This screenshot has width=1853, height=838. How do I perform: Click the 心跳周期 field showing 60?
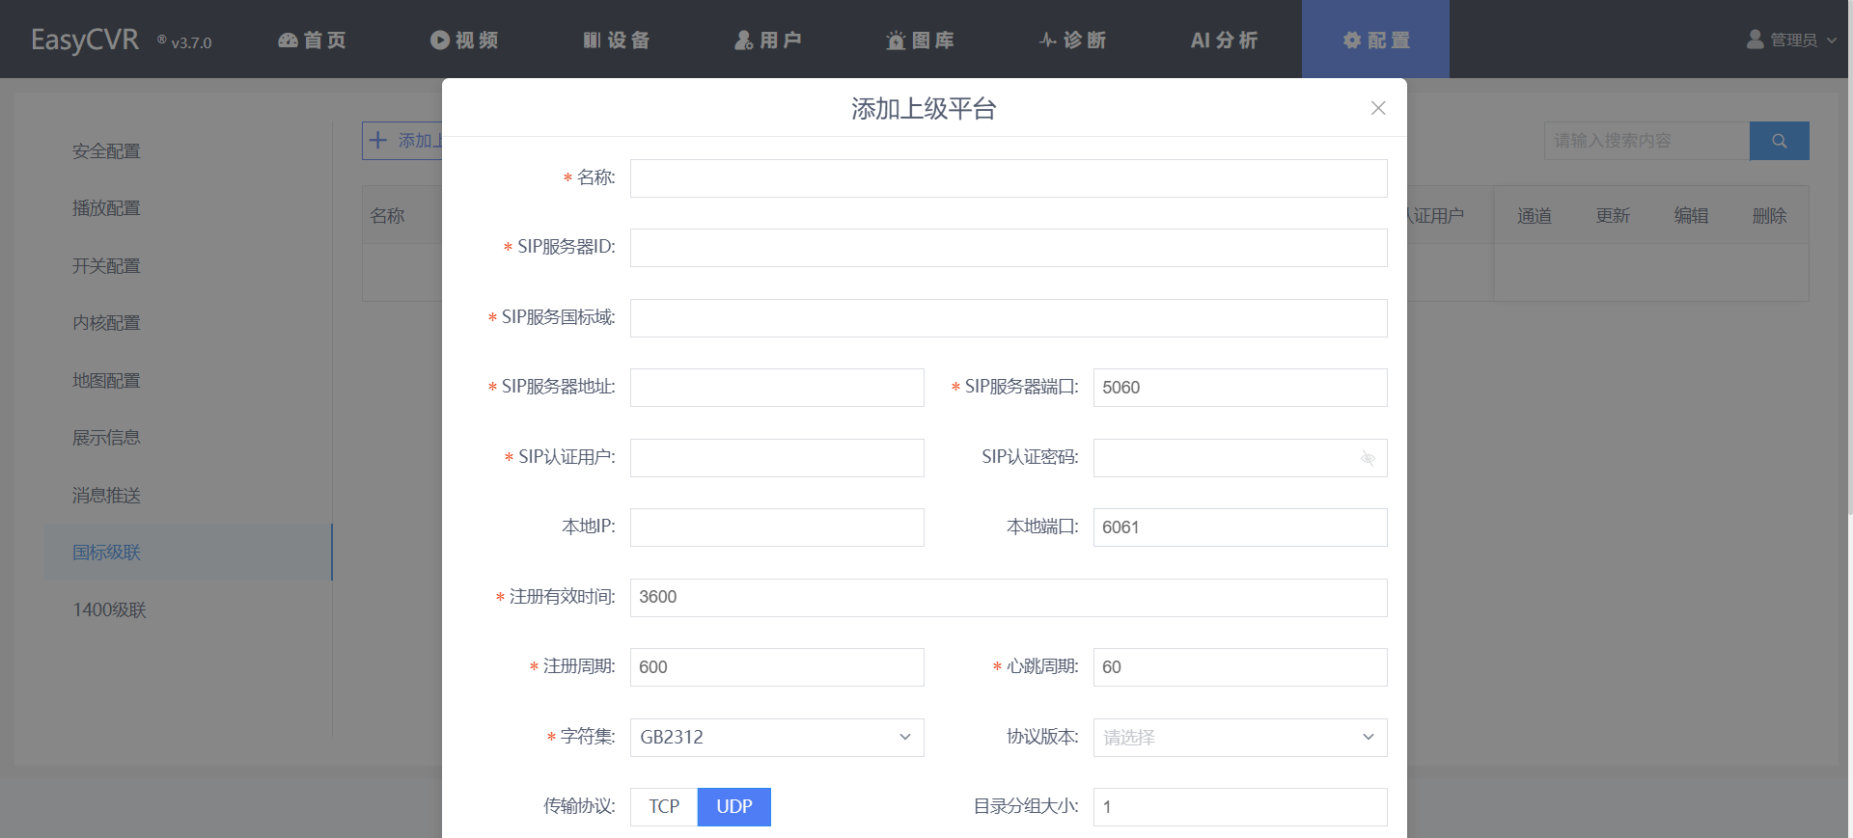click(1240, 667)
